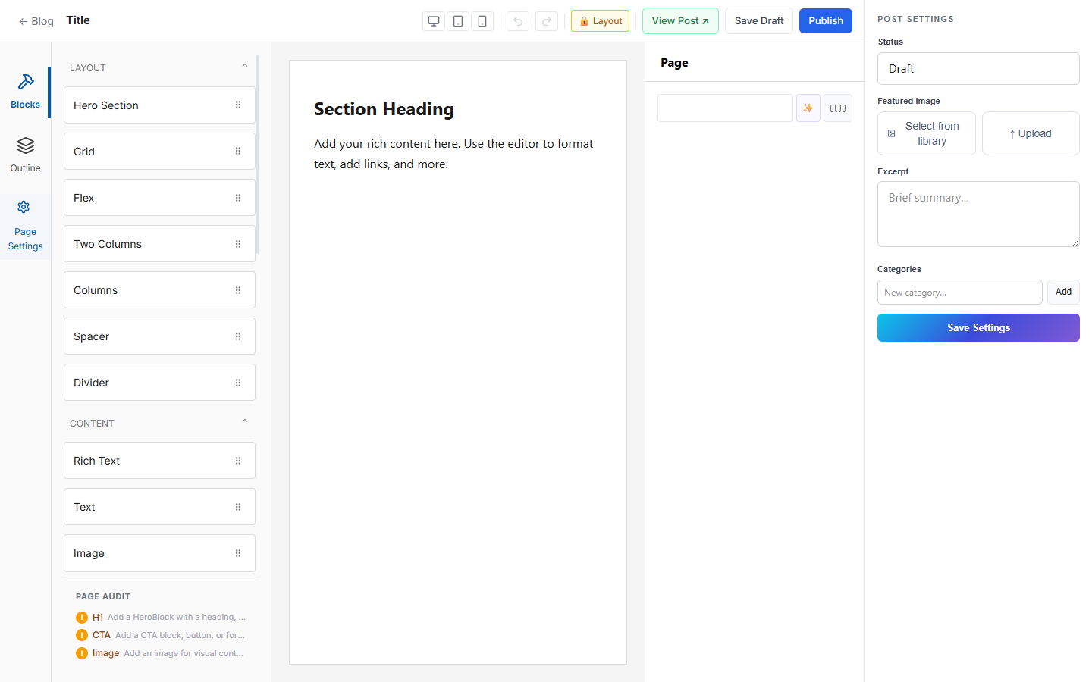Select the Flex block
The image size is (1092, 682).
(x=159, y=198)
